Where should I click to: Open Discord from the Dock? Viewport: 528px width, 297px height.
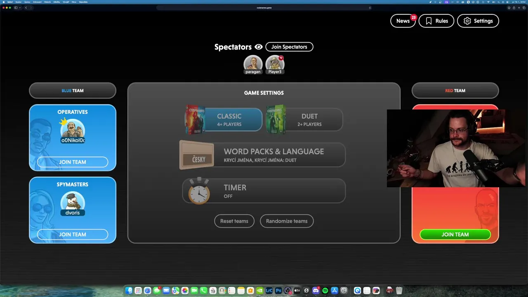pos(316,290)
